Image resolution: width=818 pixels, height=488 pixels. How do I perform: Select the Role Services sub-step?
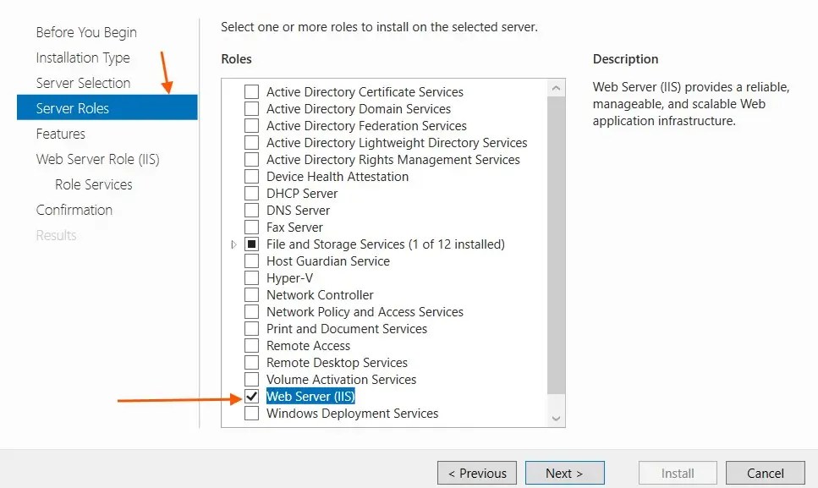click(x=93, y=184)
